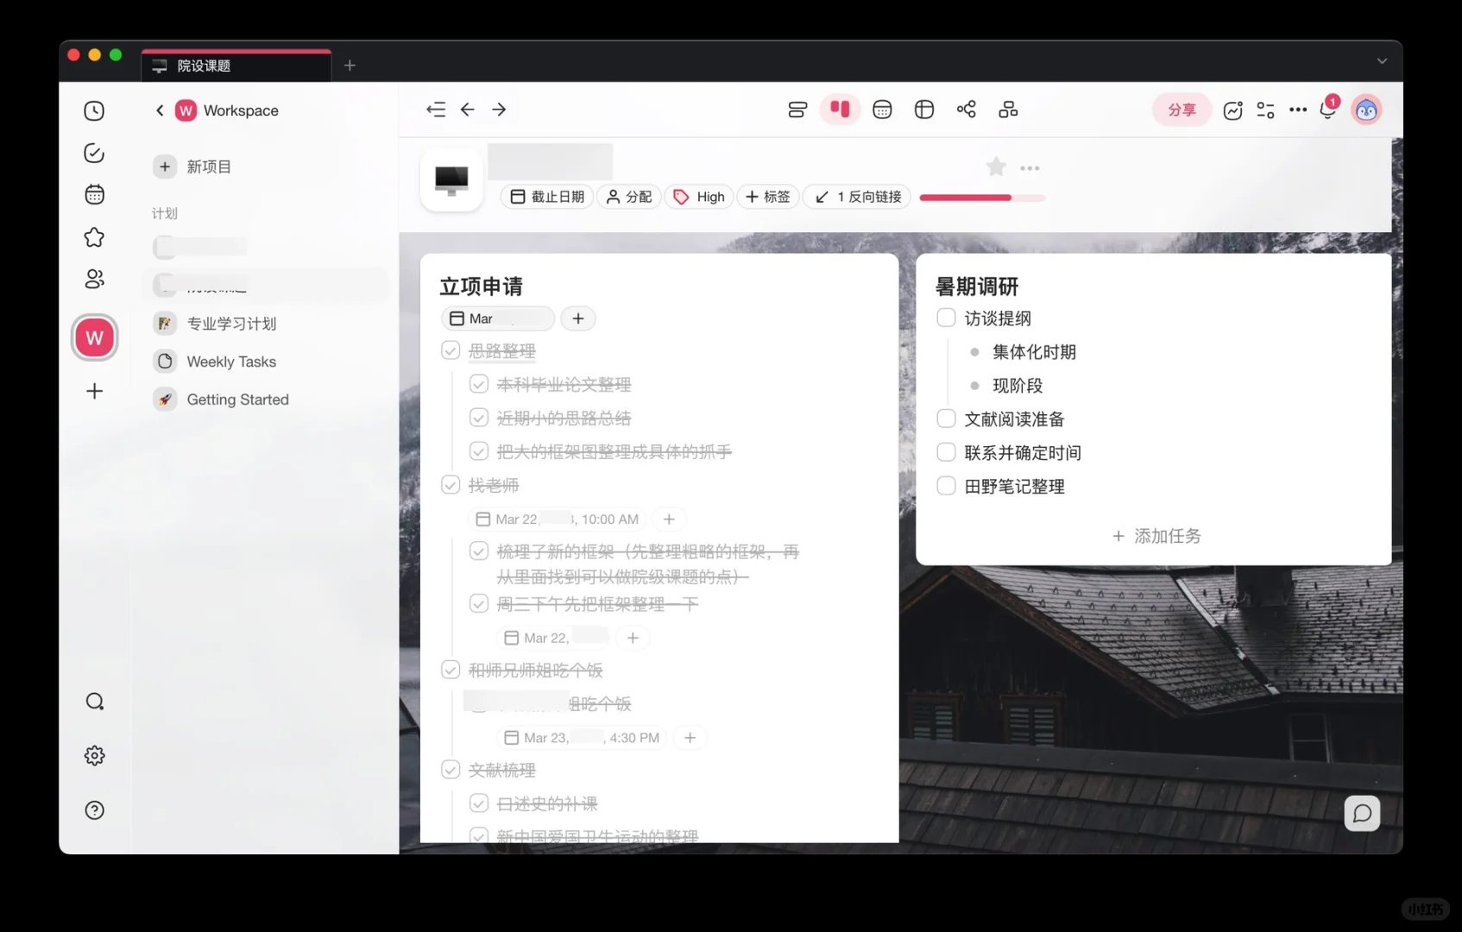This screenshot has height=932, width=1462.
Task: Open the Weekly Tasks project in sidebar
Action: pos(230,362)
